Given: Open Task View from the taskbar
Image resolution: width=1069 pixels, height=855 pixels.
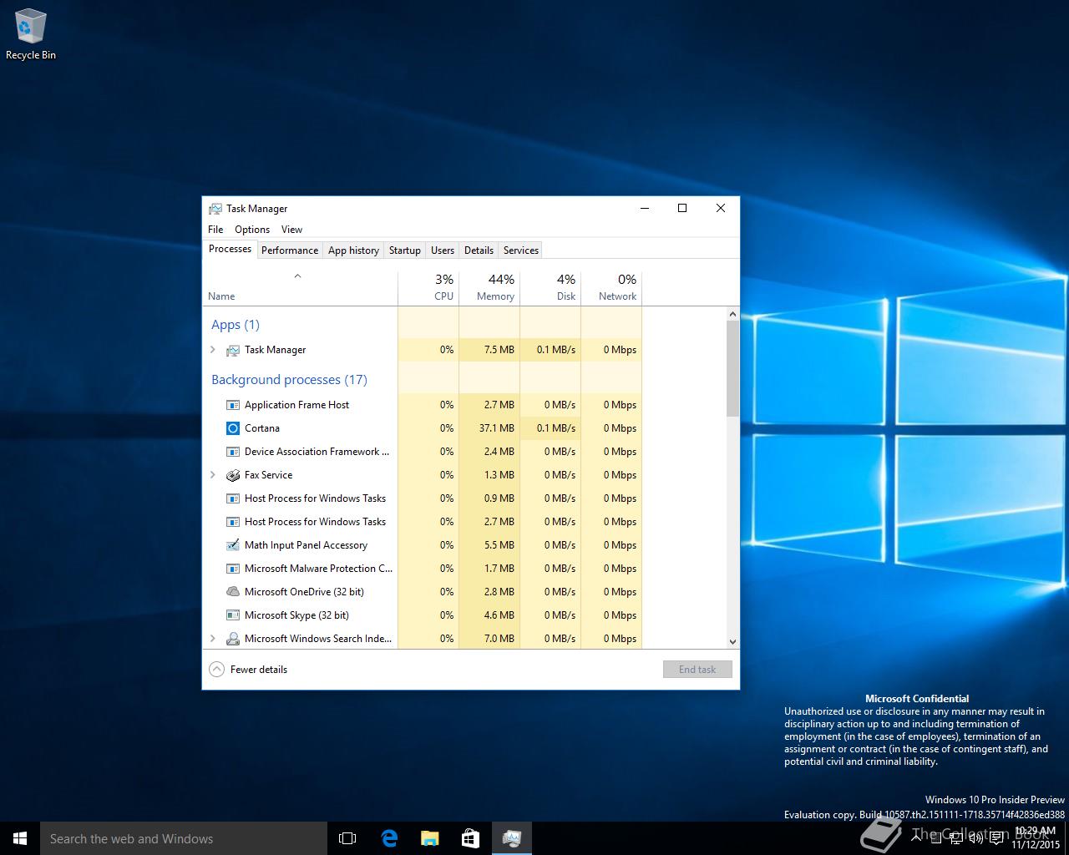Looking at the screenshot, I should pyautogui.click(x=347, y=838).
